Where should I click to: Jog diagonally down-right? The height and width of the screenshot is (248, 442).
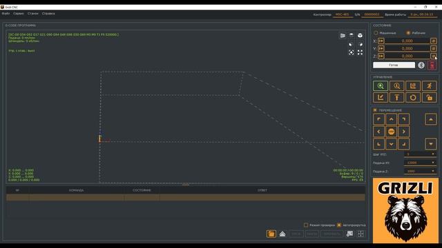click(403, 144)
